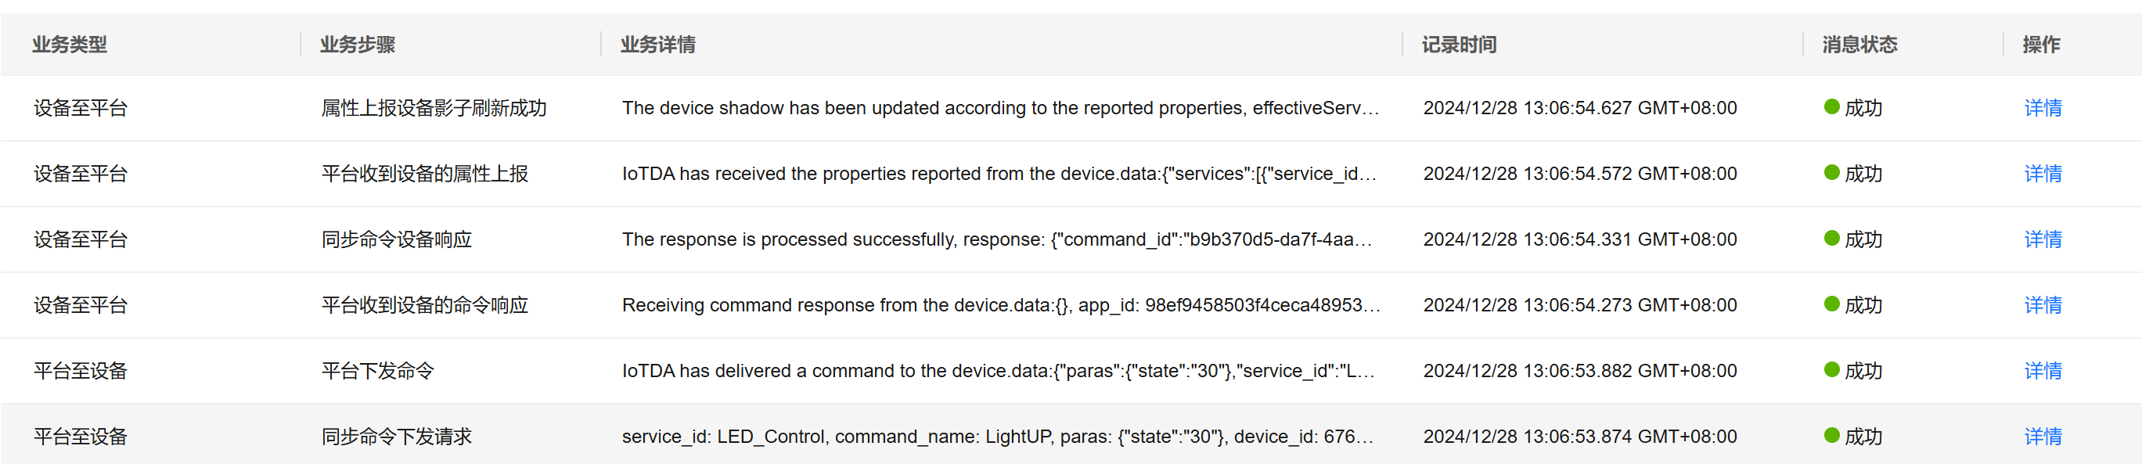
Task: Click the green status dot in the 13:06:54.273 row
Action: [x=1831, y=304]
